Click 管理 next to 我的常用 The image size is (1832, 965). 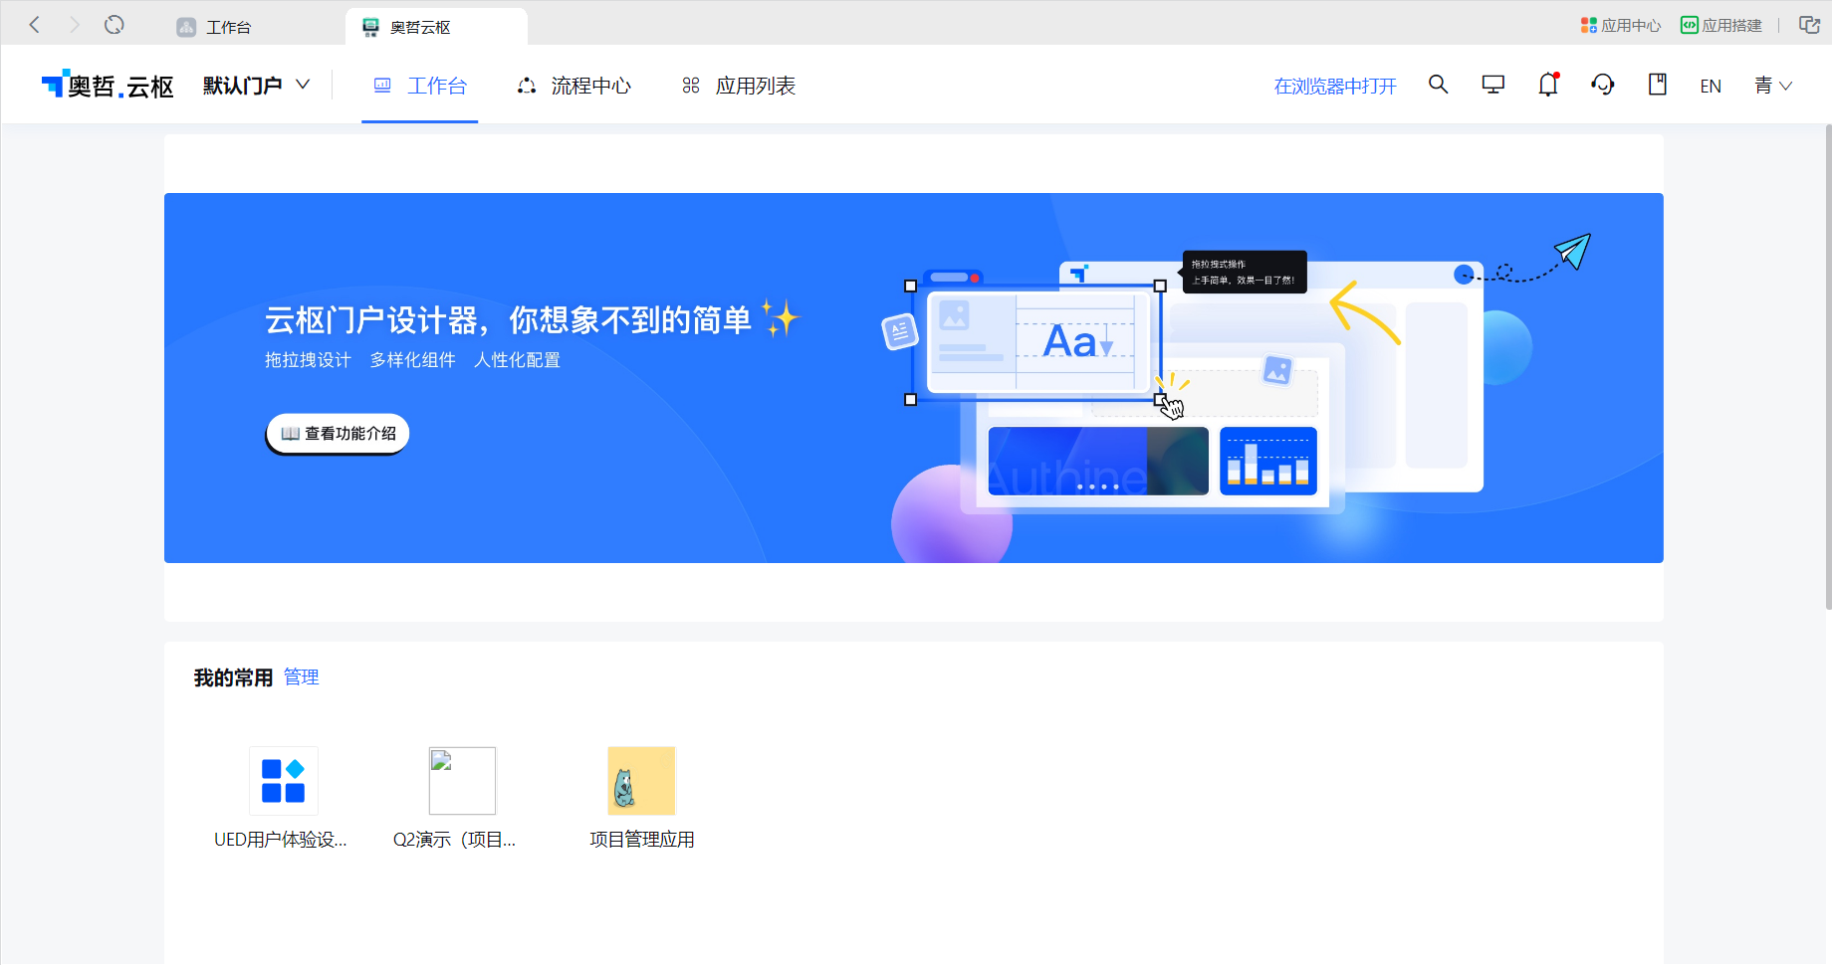click(302, 677)
